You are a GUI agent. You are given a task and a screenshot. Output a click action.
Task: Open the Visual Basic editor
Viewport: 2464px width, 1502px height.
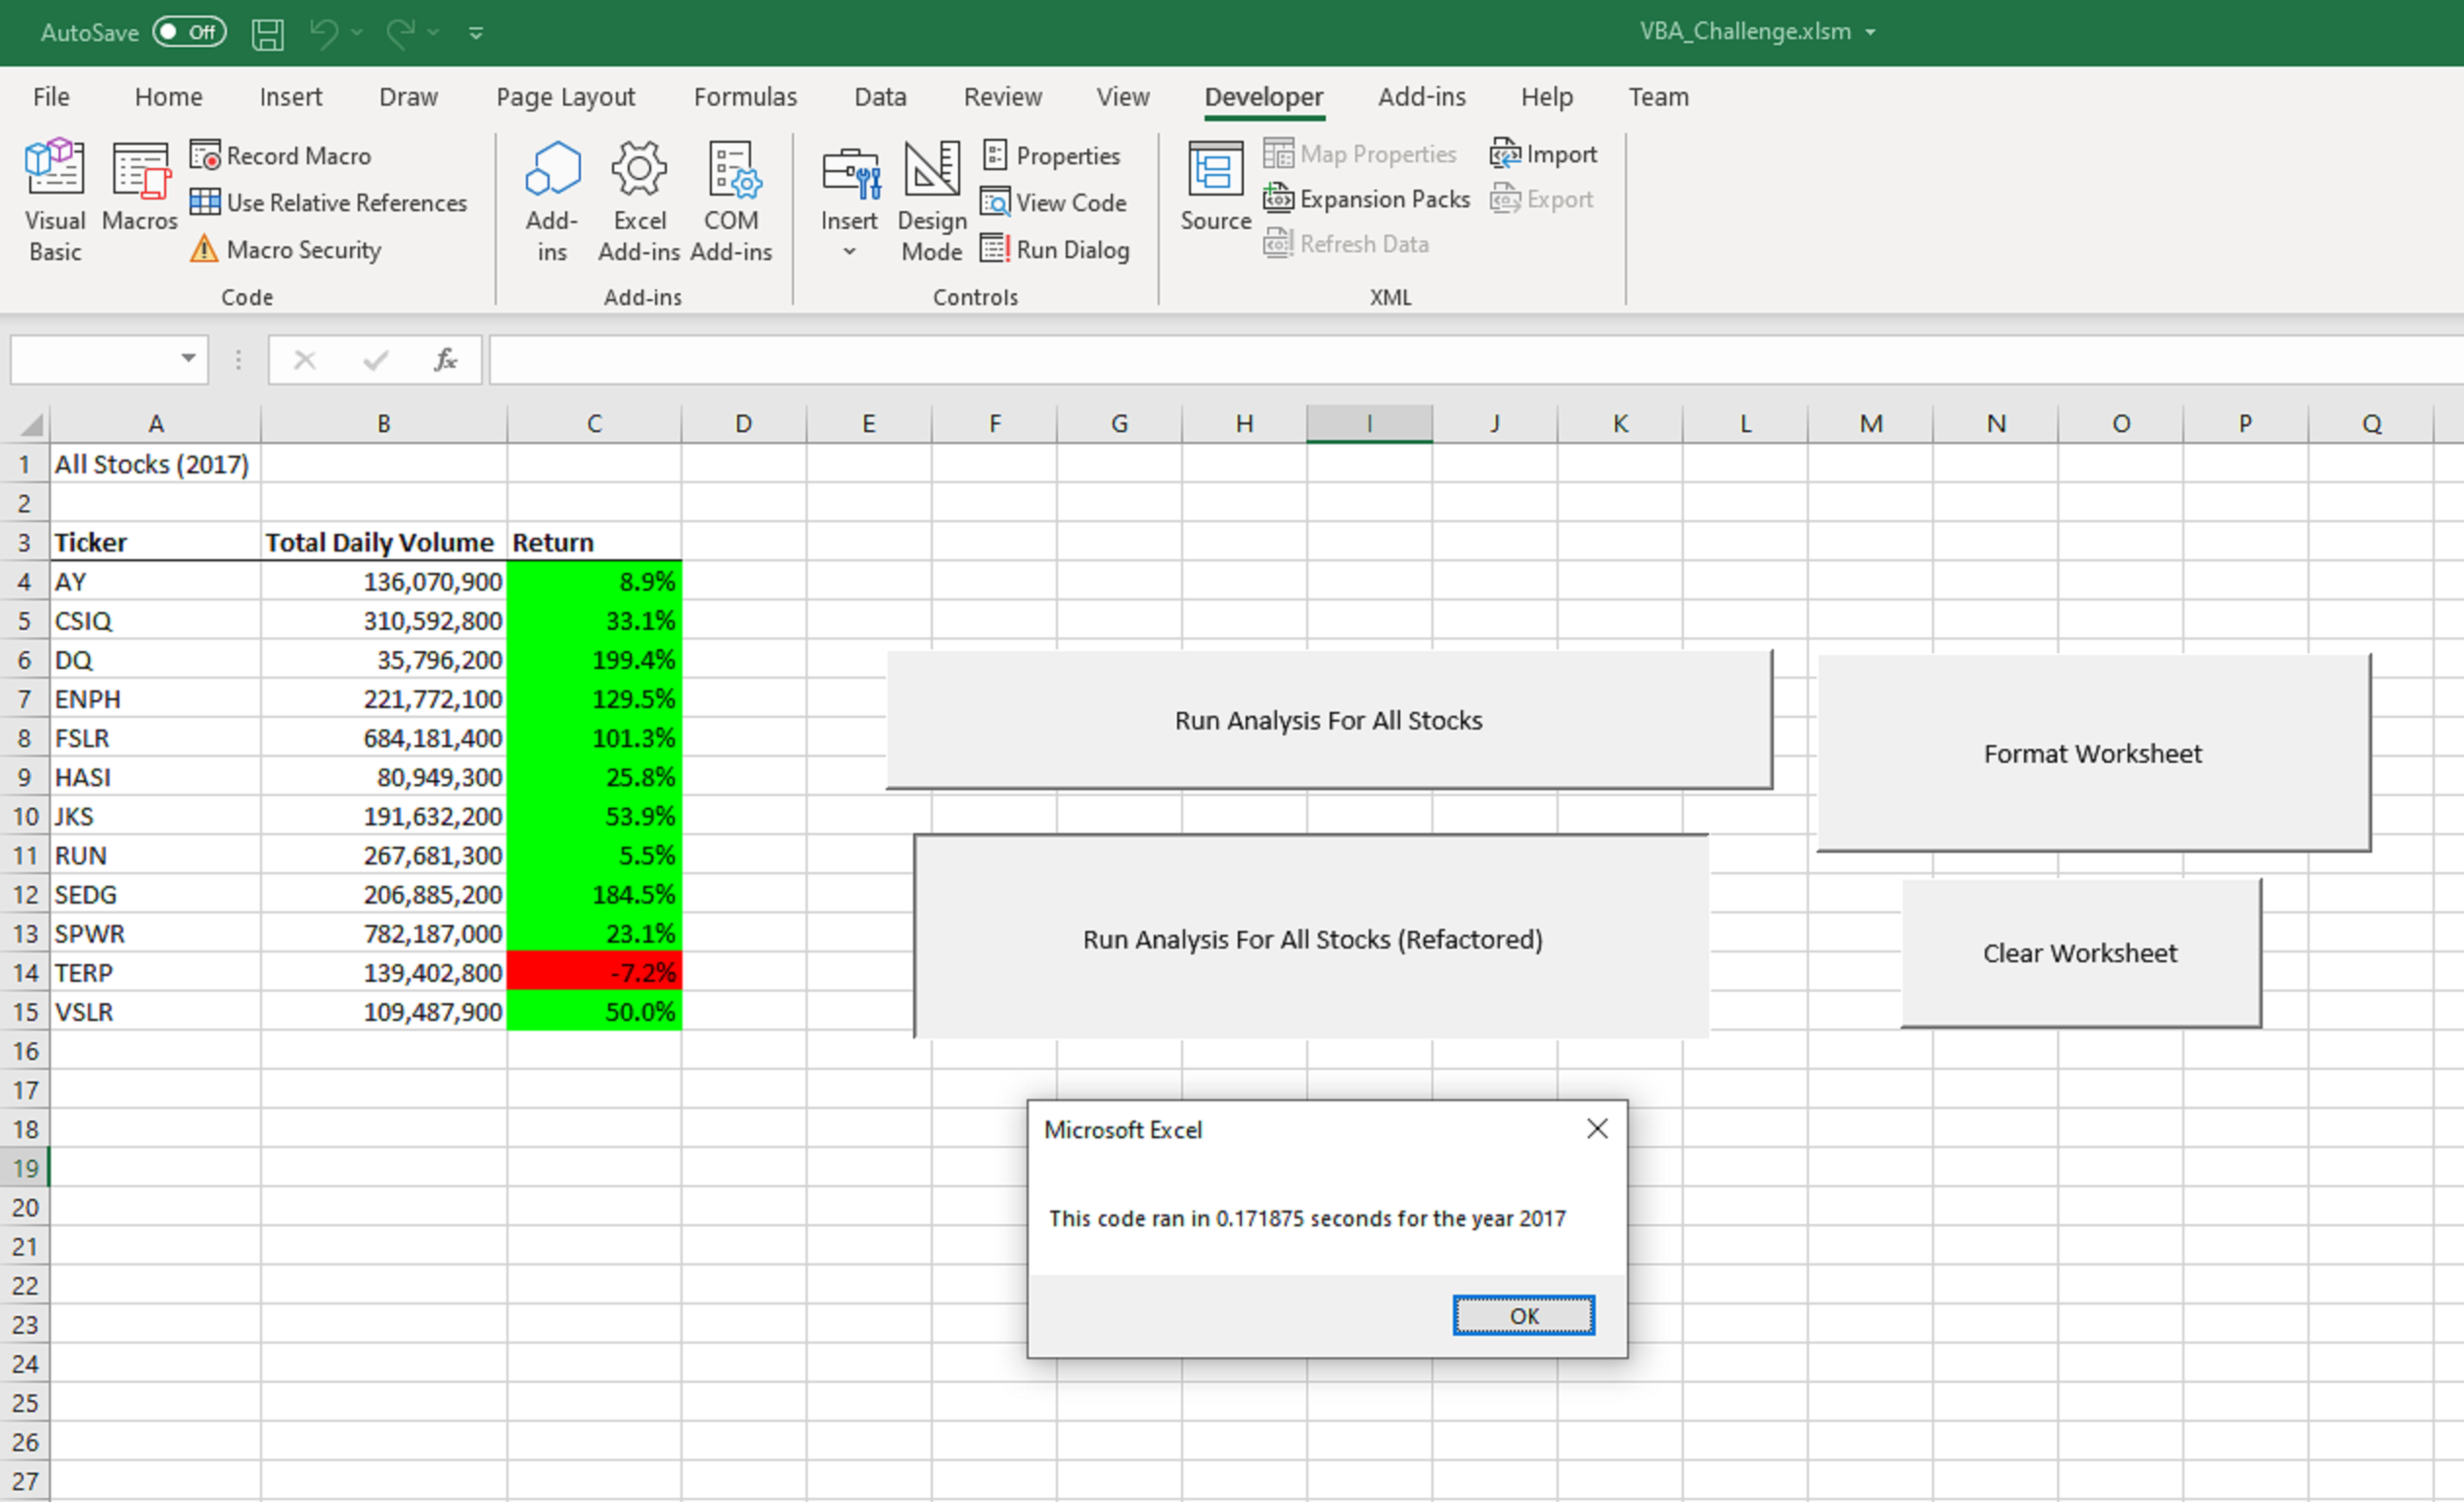55,200
